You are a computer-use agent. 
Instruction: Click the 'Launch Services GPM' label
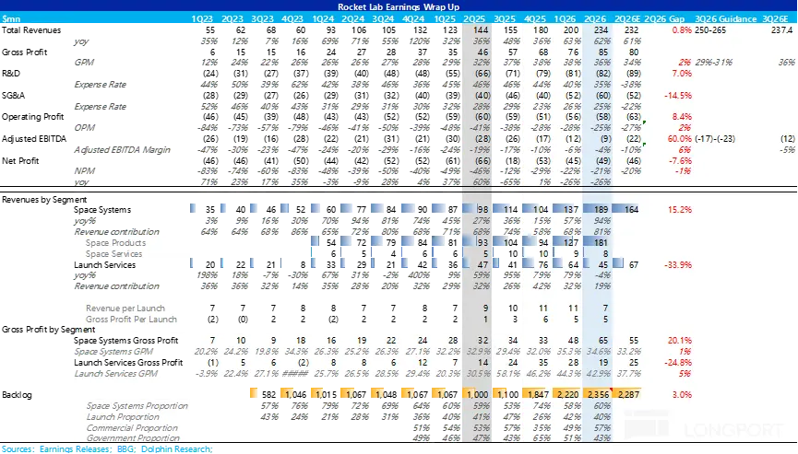[115, 374]
